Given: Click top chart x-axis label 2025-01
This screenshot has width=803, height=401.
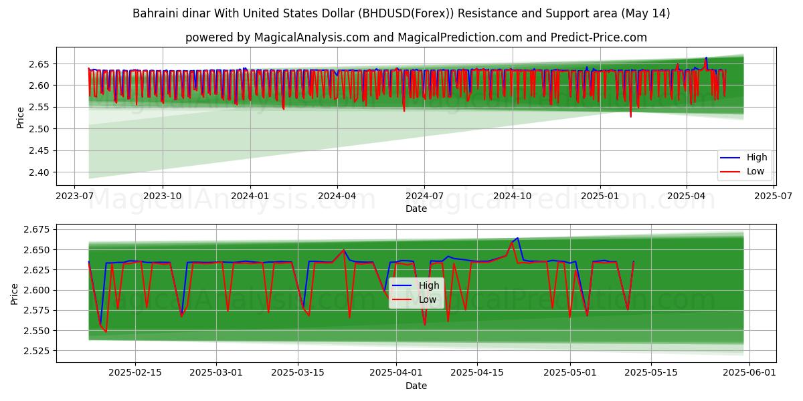Looking at the screenshot, I should tap(600, 196).
